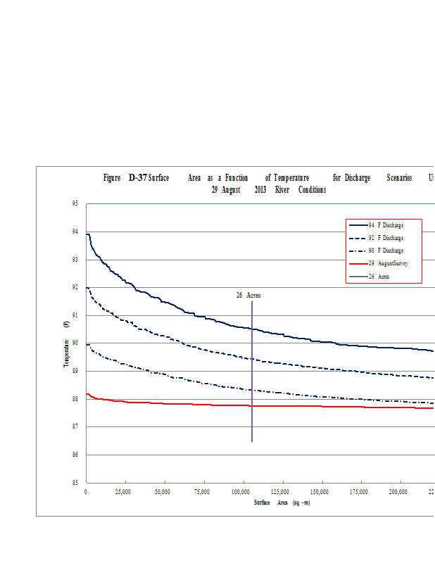The width and height of the screenshot is (435, 563).
Task: Select the 25,000 x-axis tick label
Action: tap(122, 492)
